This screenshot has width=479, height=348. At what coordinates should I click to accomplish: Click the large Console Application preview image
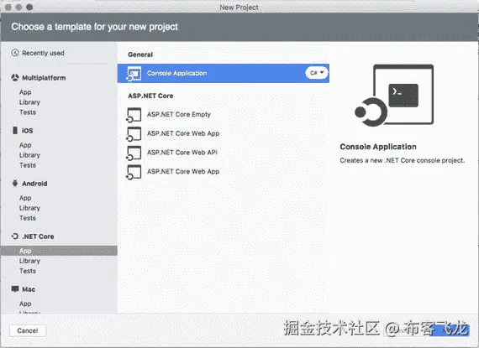394,96
